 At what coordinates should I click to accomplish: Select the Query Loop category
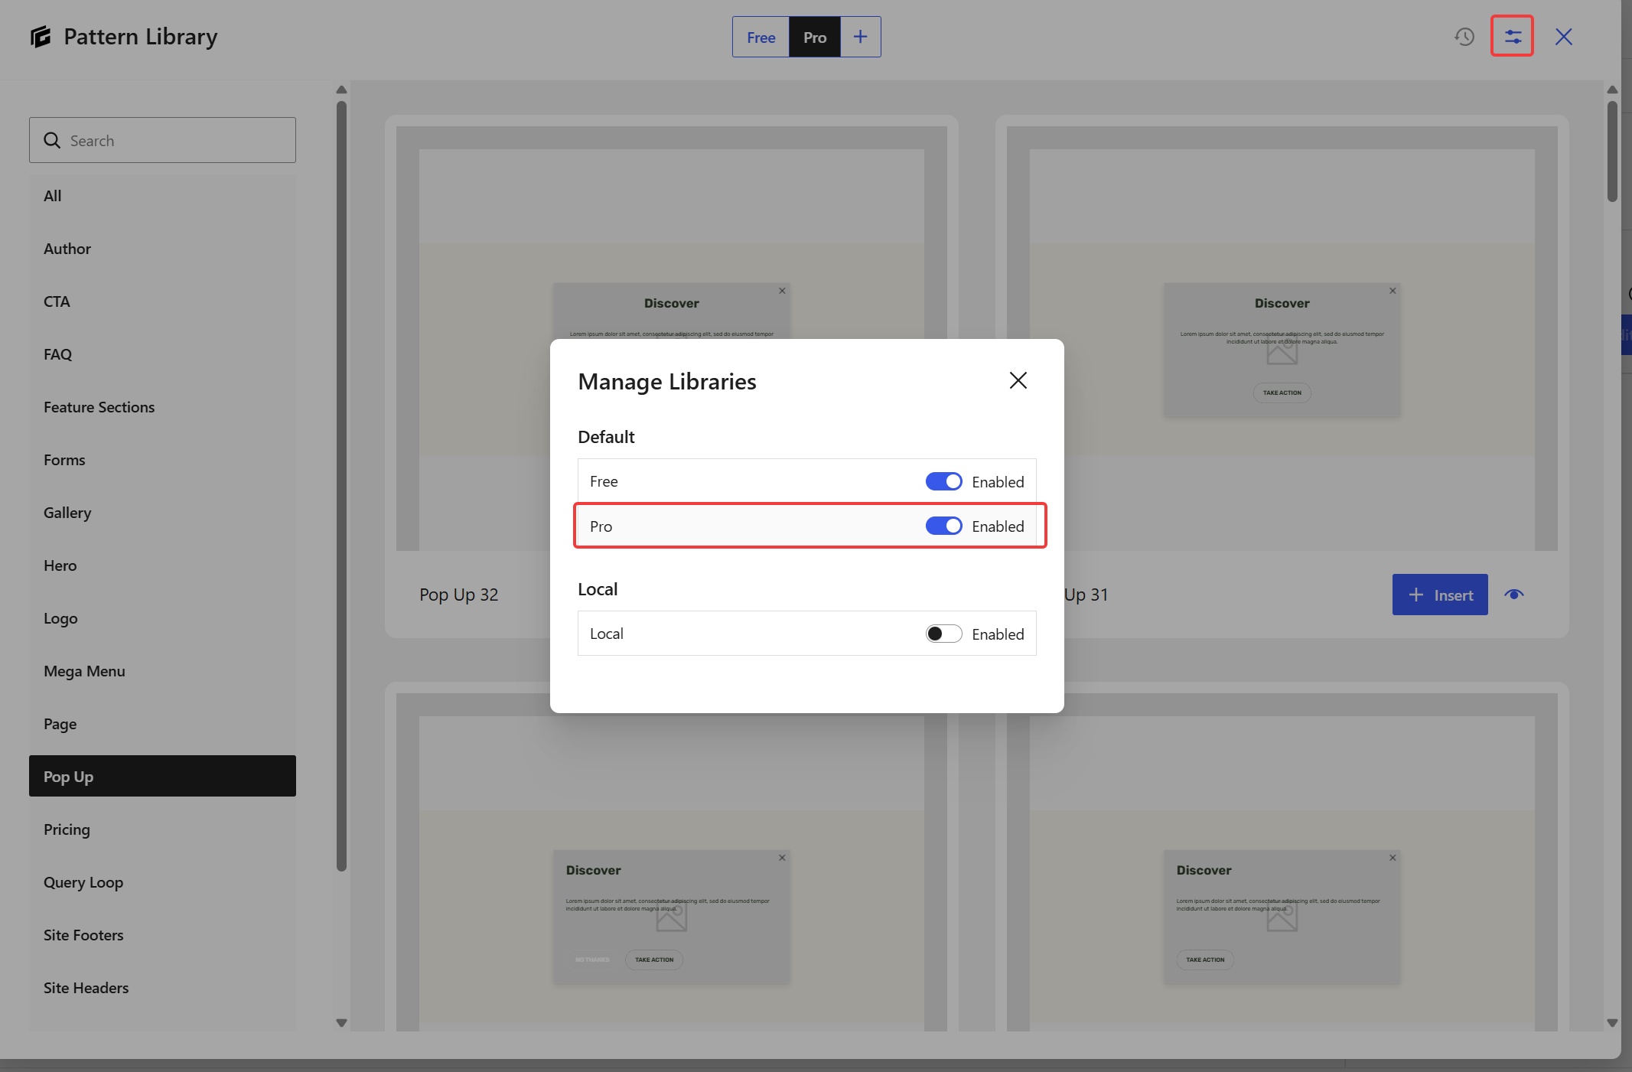[162, 882]
